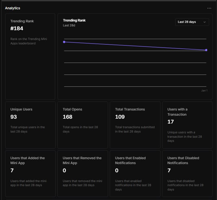Open the Analytics three-dot options menu

pyautogui.click(x=209, y=8)
